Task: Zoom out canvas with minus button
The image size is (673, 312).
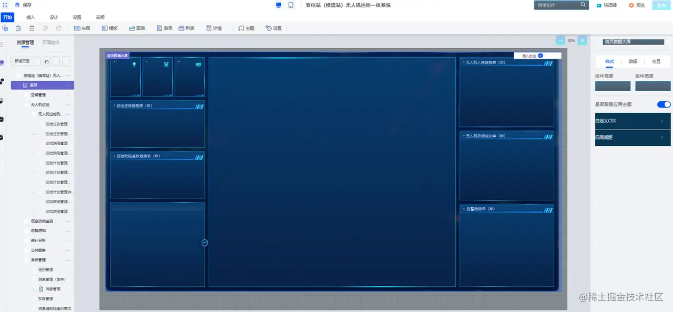Action: point(560,40)
